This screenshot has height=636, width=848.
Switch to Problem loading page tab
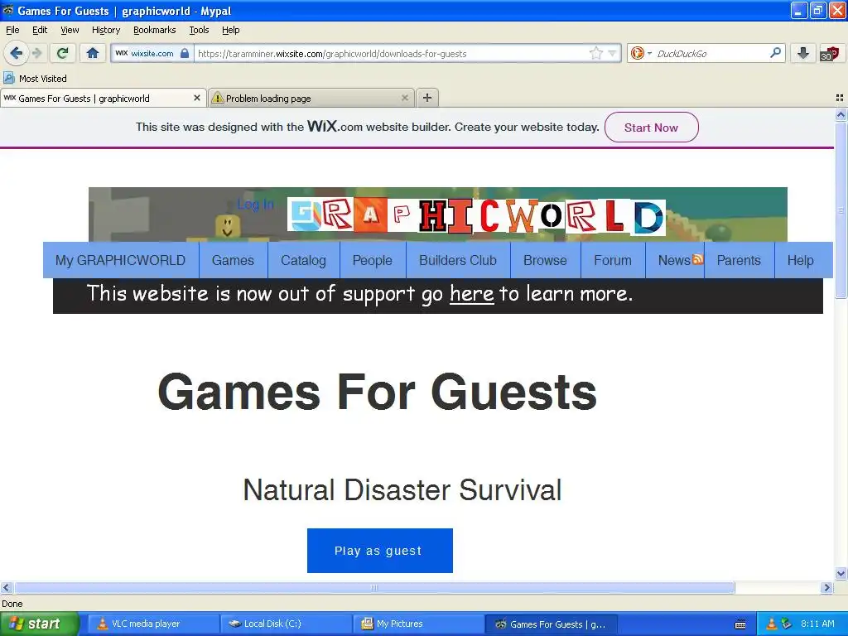311,98
